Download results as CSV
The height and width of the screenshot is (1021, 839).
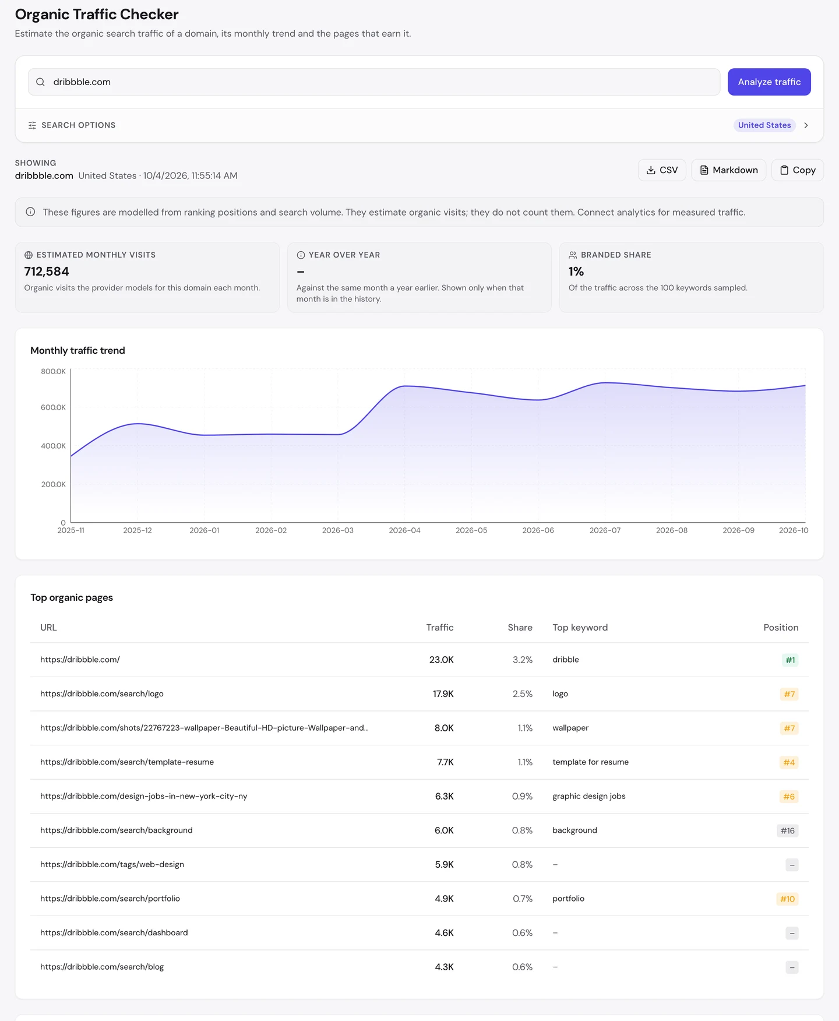point(662,170)
